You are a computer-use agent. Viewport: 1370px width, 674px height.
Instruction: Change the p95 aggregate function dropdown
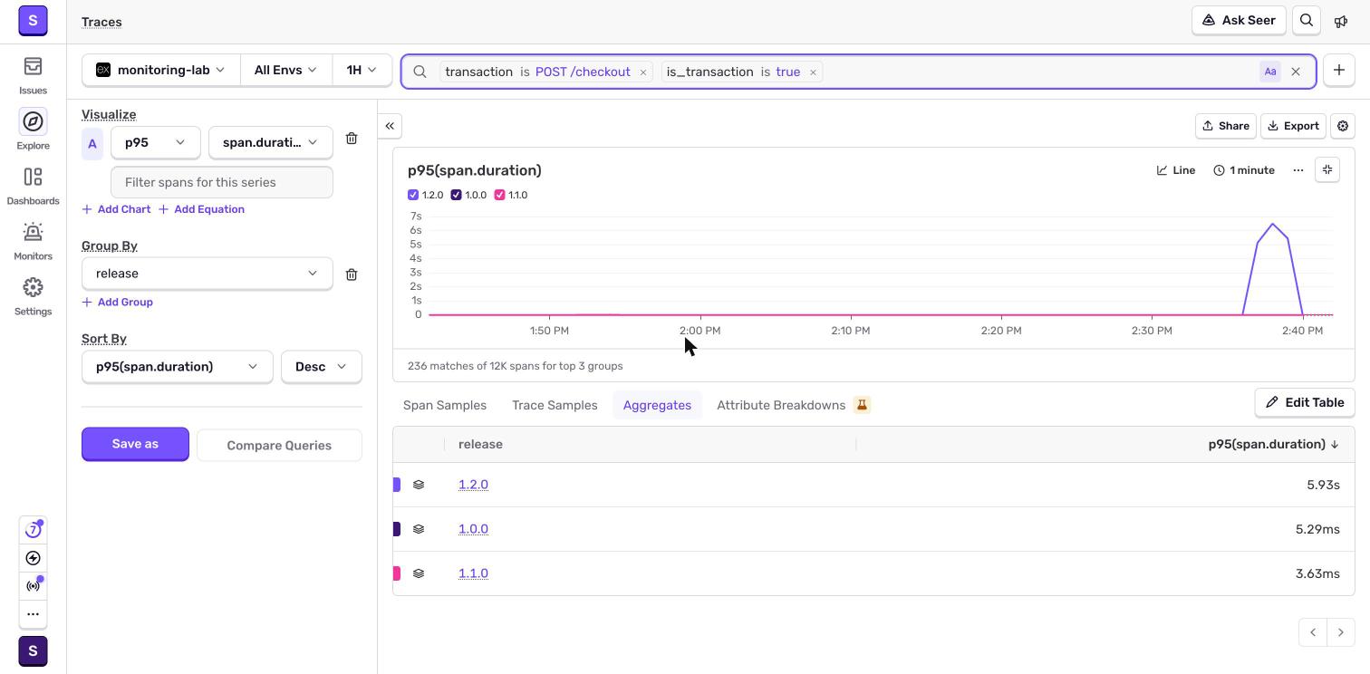pyautogui.click(x=155, y=142)
